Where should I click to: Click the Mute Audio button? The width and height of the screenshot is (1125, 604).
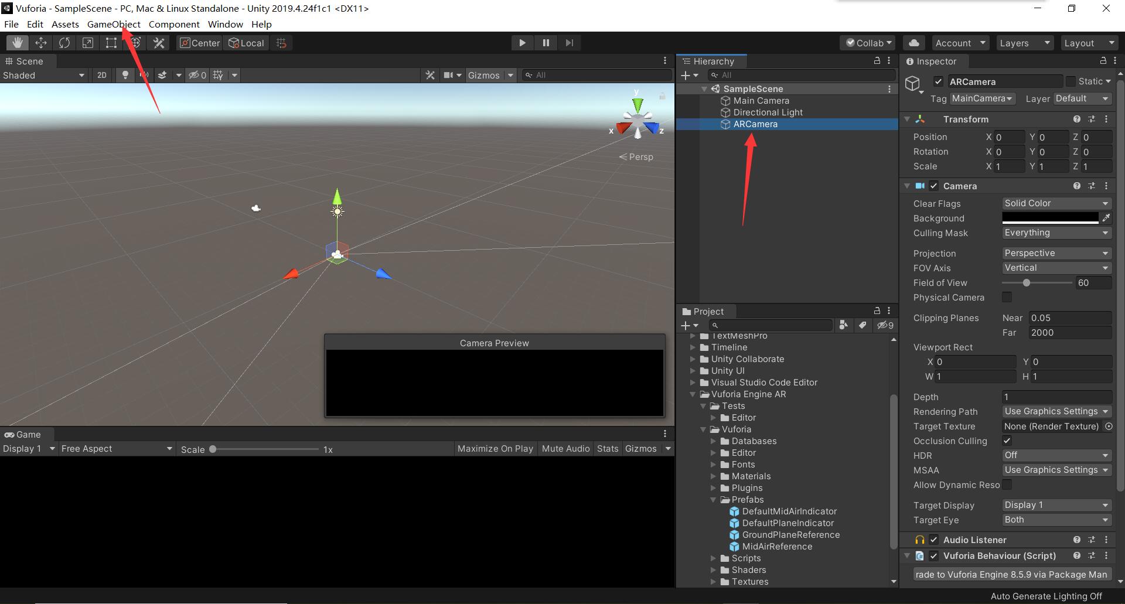(565, 449)
